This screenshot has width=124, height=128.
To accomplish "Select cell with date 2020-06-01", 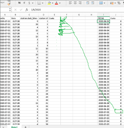I will pos(103,21).
